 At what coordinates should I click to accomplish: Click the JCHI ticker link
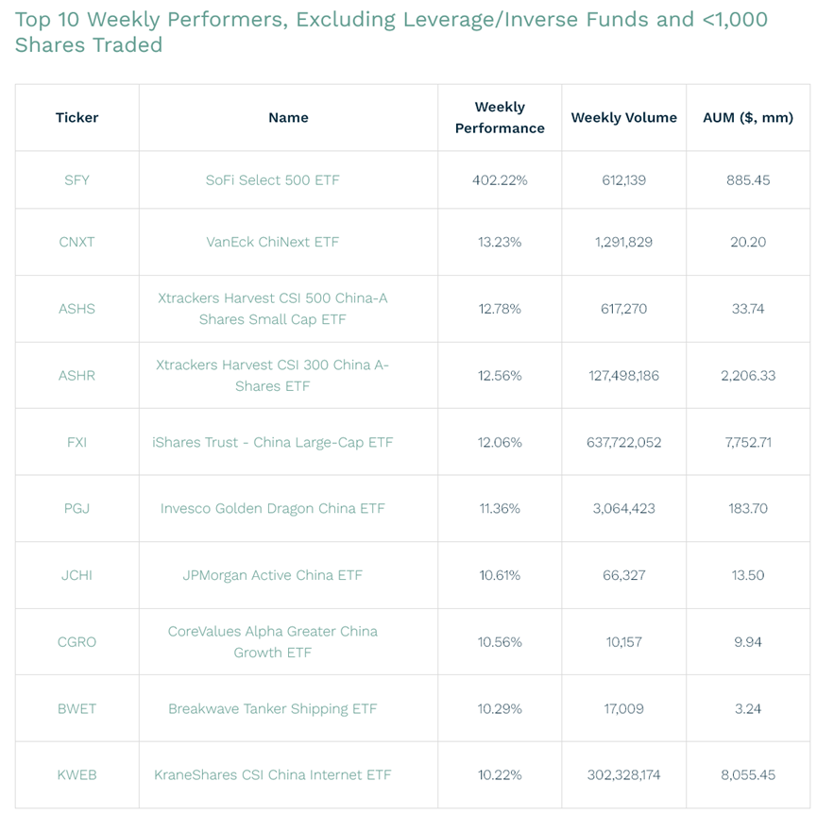coord(77,575)
